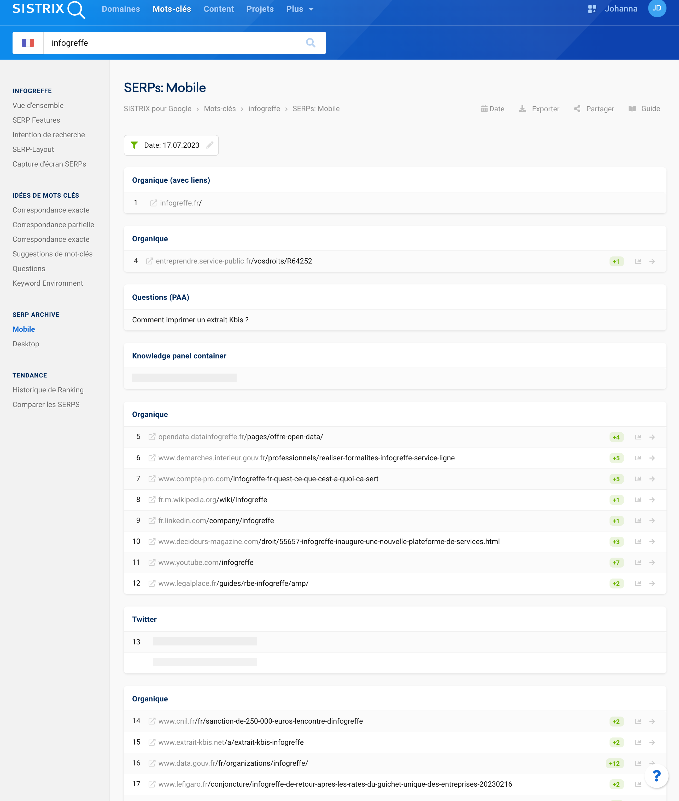Open the Guide link
This screenshot has width=679, height=801.
(644, 109)
